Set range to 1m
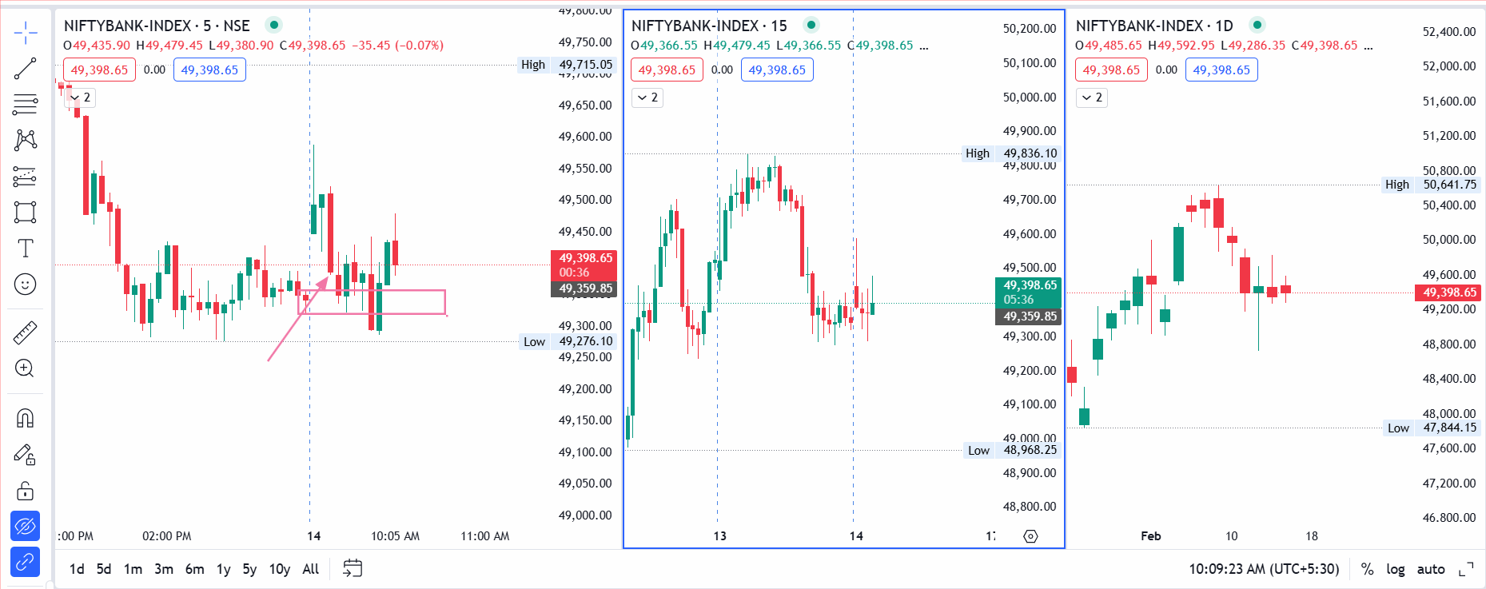The width and height of the screenshot is (1486, 589). 133,569
